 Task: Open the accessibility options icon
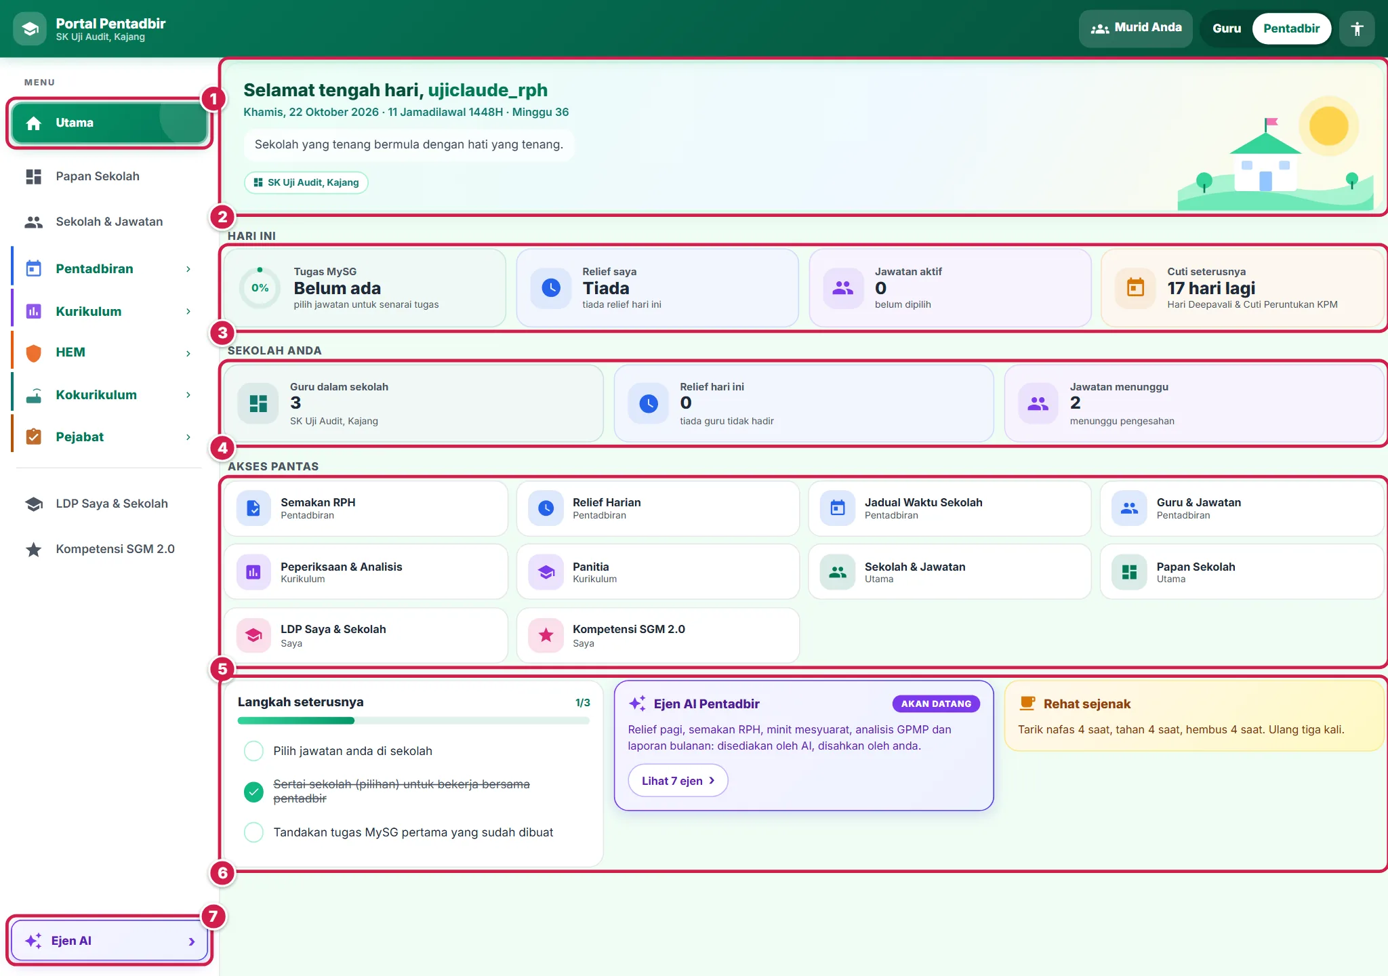tap(1357, 28)
